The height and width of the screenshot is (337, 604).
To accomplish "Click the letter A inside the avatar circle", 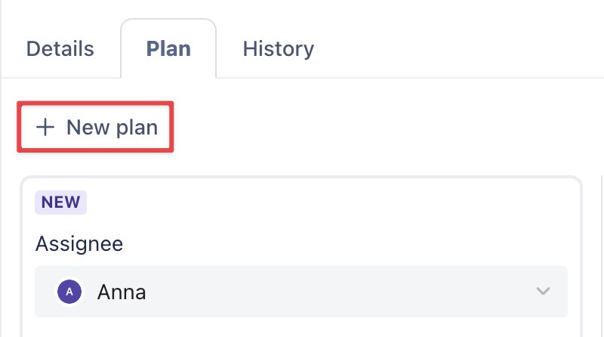I will pyautogui.click(x=69, y=292).
